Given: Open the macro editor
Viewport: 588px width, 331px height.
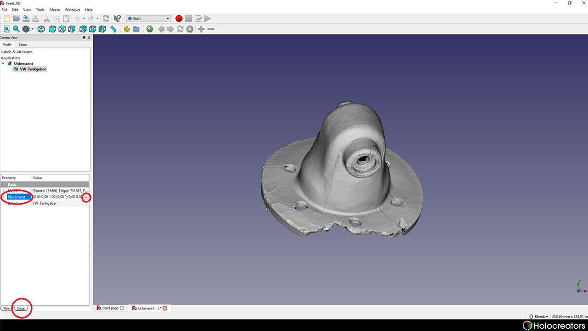Looking at the screenshot, I should (198, 18).
